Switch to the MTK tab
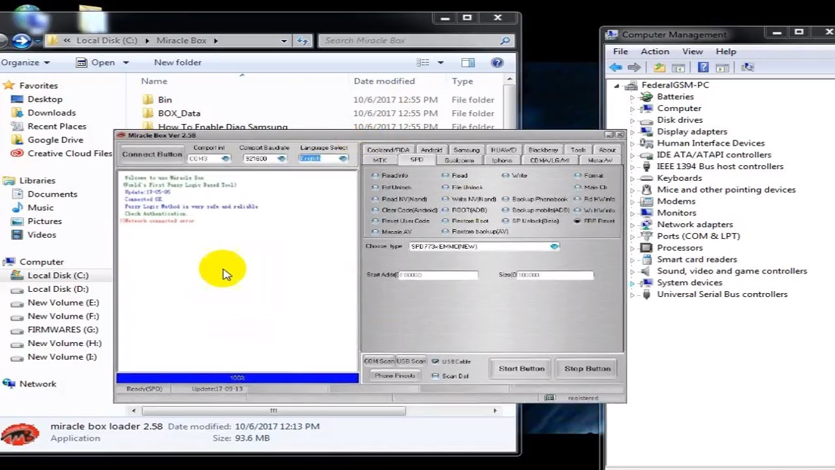The height and width of the screenshot is (470, 835). (380, 161)
